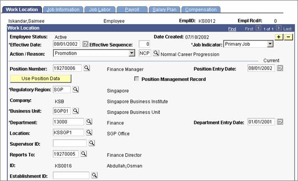Click Location lookup magnifier
Image resolution: width=298 pixels, height=181 pixels.
click(x=89, y=132)
